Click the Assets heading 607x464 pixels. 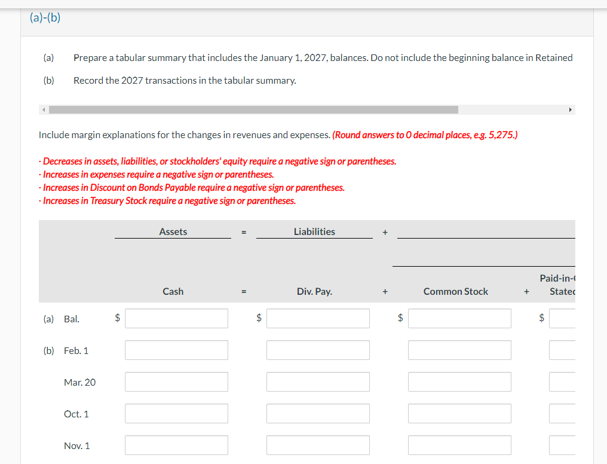pos(173,231)
